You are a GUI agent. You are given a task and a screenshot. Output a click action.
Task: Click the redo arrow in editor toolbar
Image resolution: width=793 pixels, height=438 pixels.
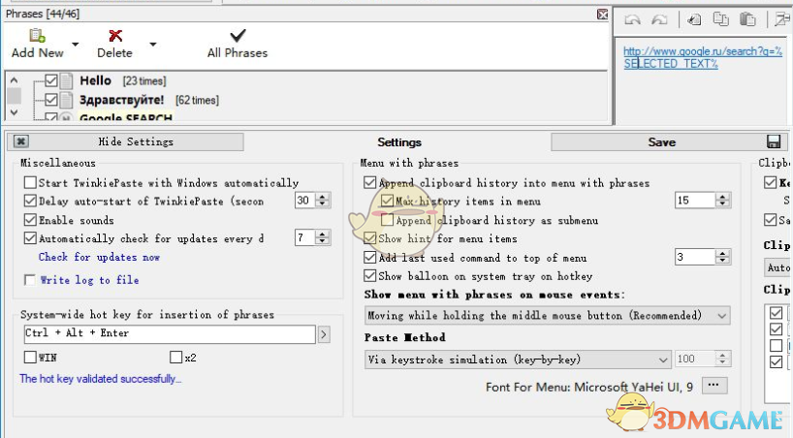tap(659, 19)
